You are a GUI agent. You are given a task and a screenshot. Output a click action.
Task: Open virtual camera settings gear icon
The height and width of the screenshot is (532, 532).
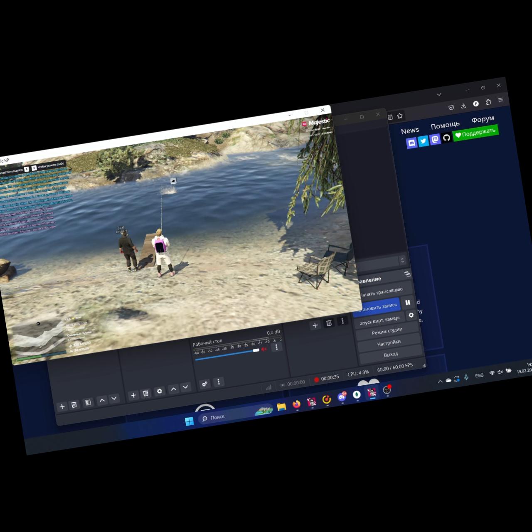coord(411,315)
